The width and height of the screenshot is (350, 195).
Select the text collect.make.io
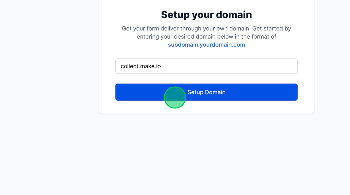coord(140,66)
